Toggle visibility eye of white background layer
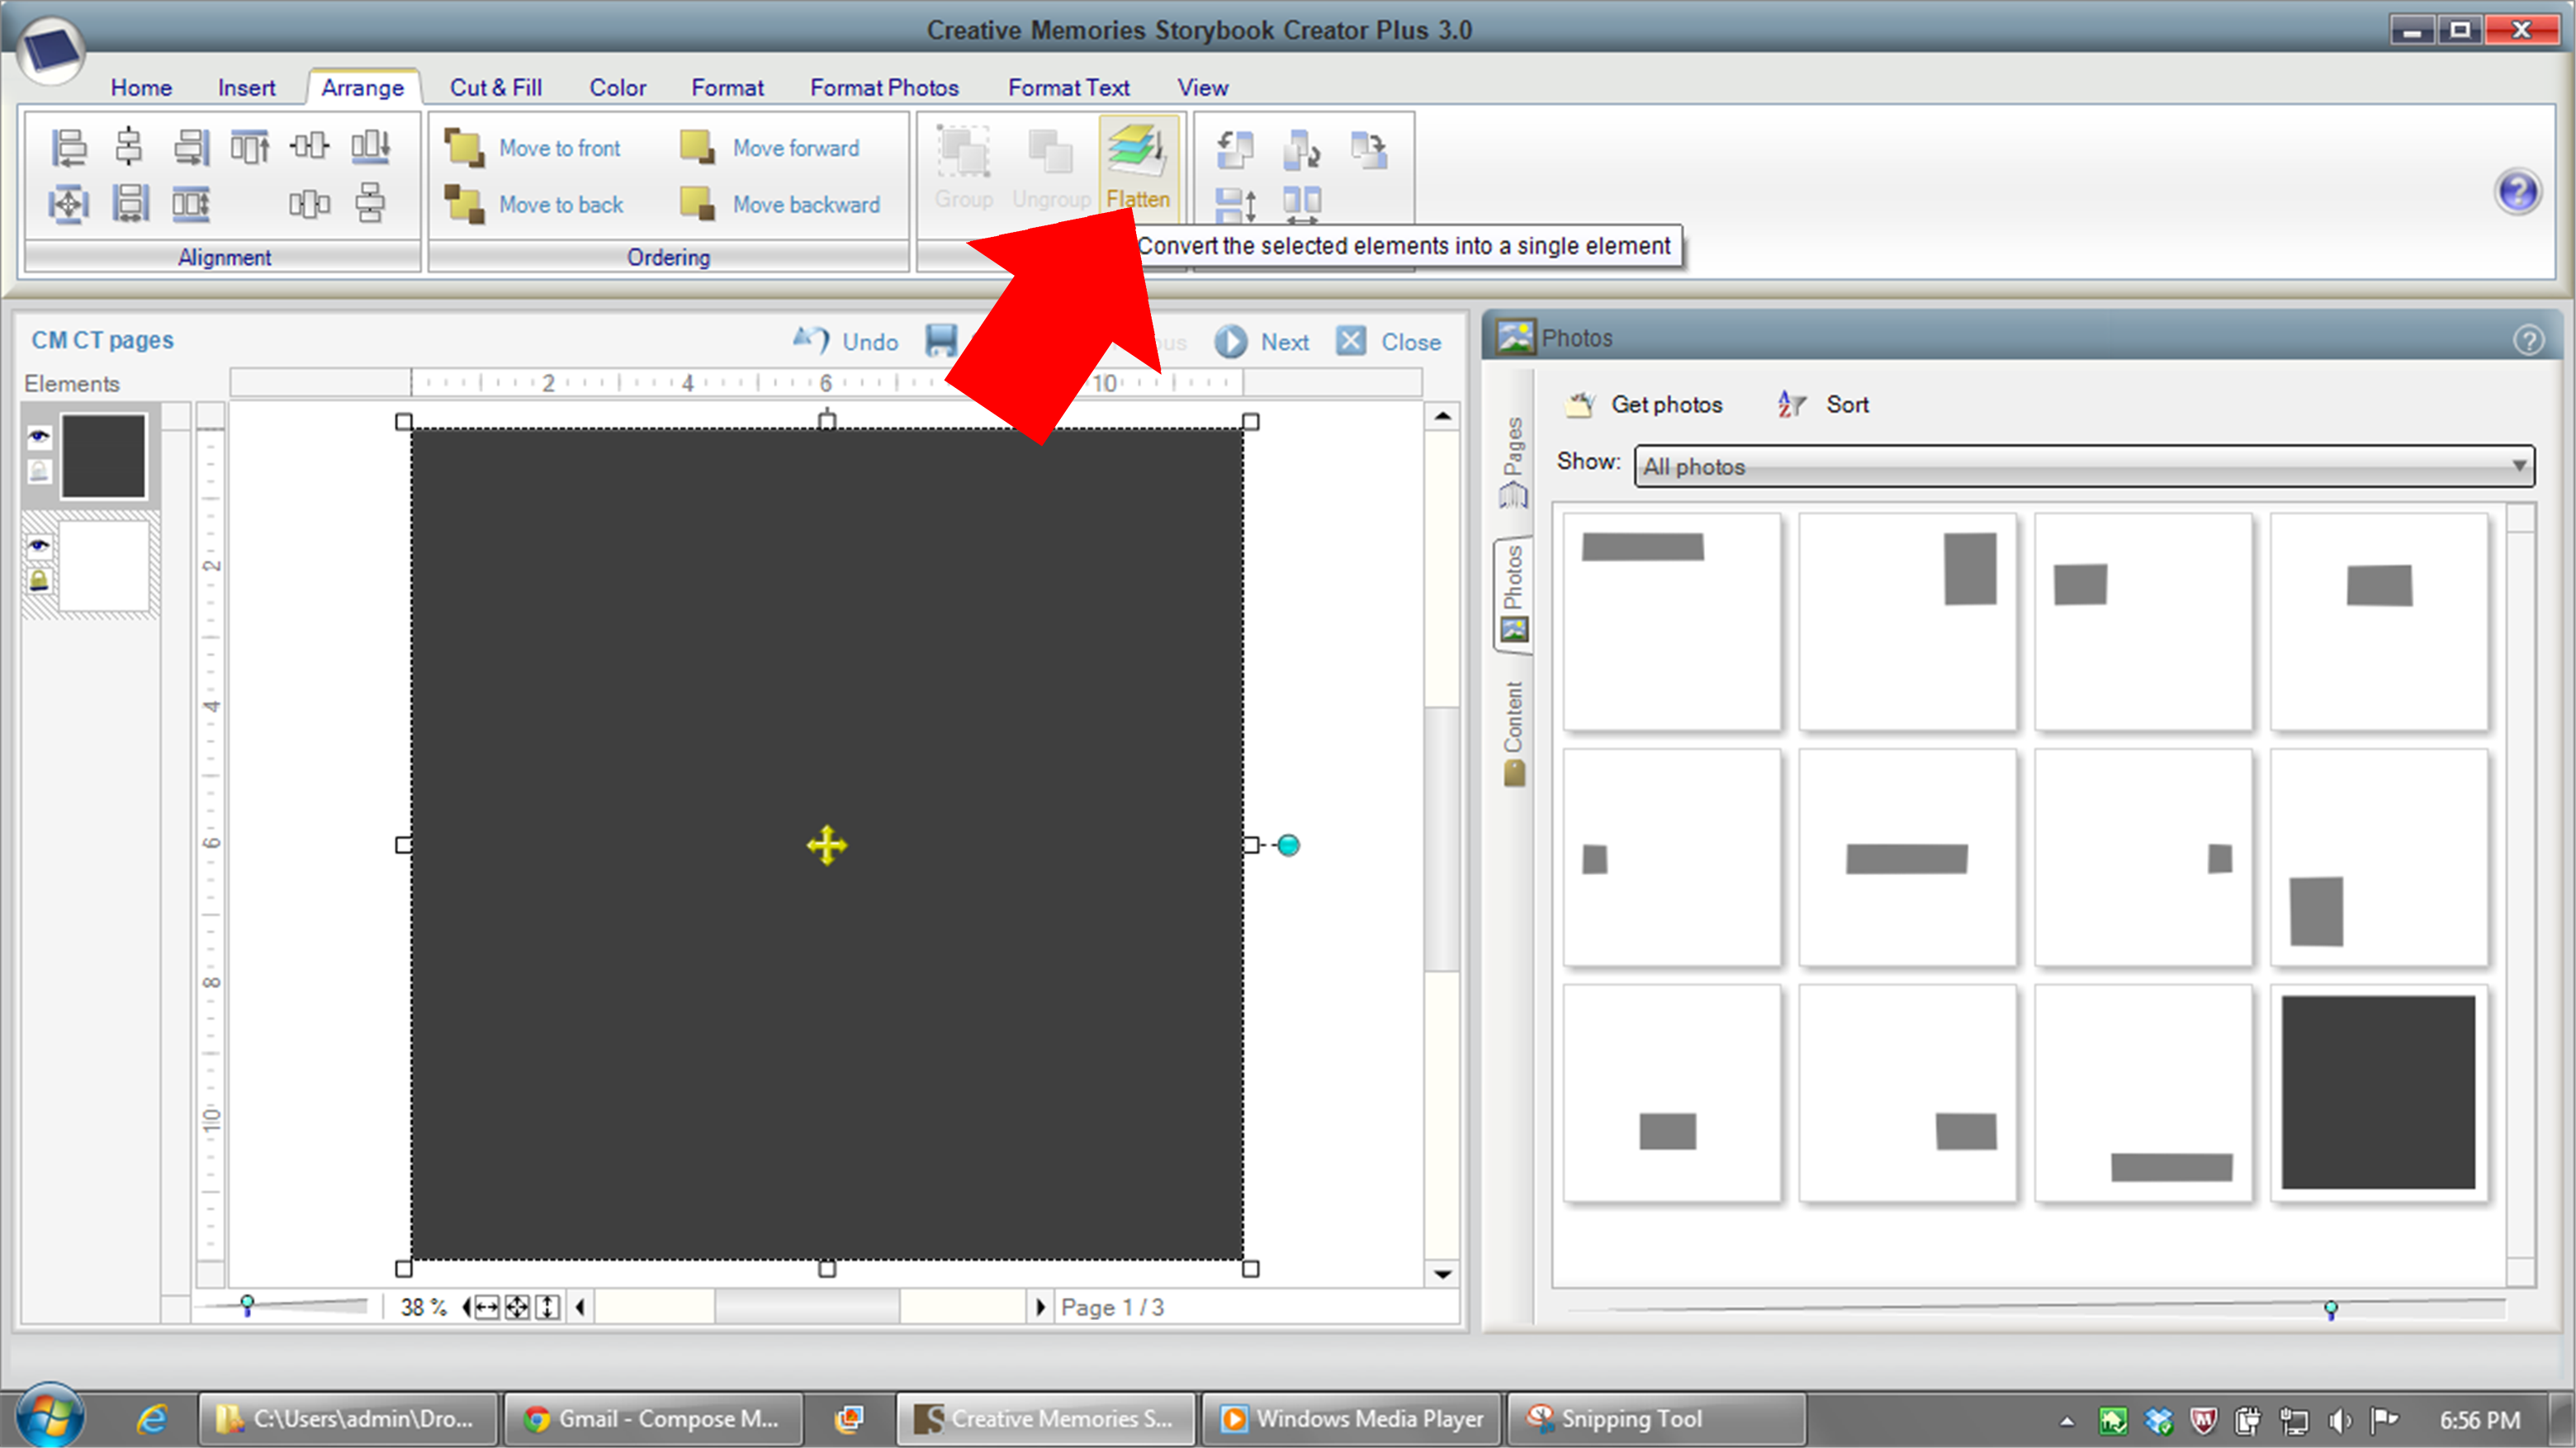2576x1448 pixels. (39, 546)
